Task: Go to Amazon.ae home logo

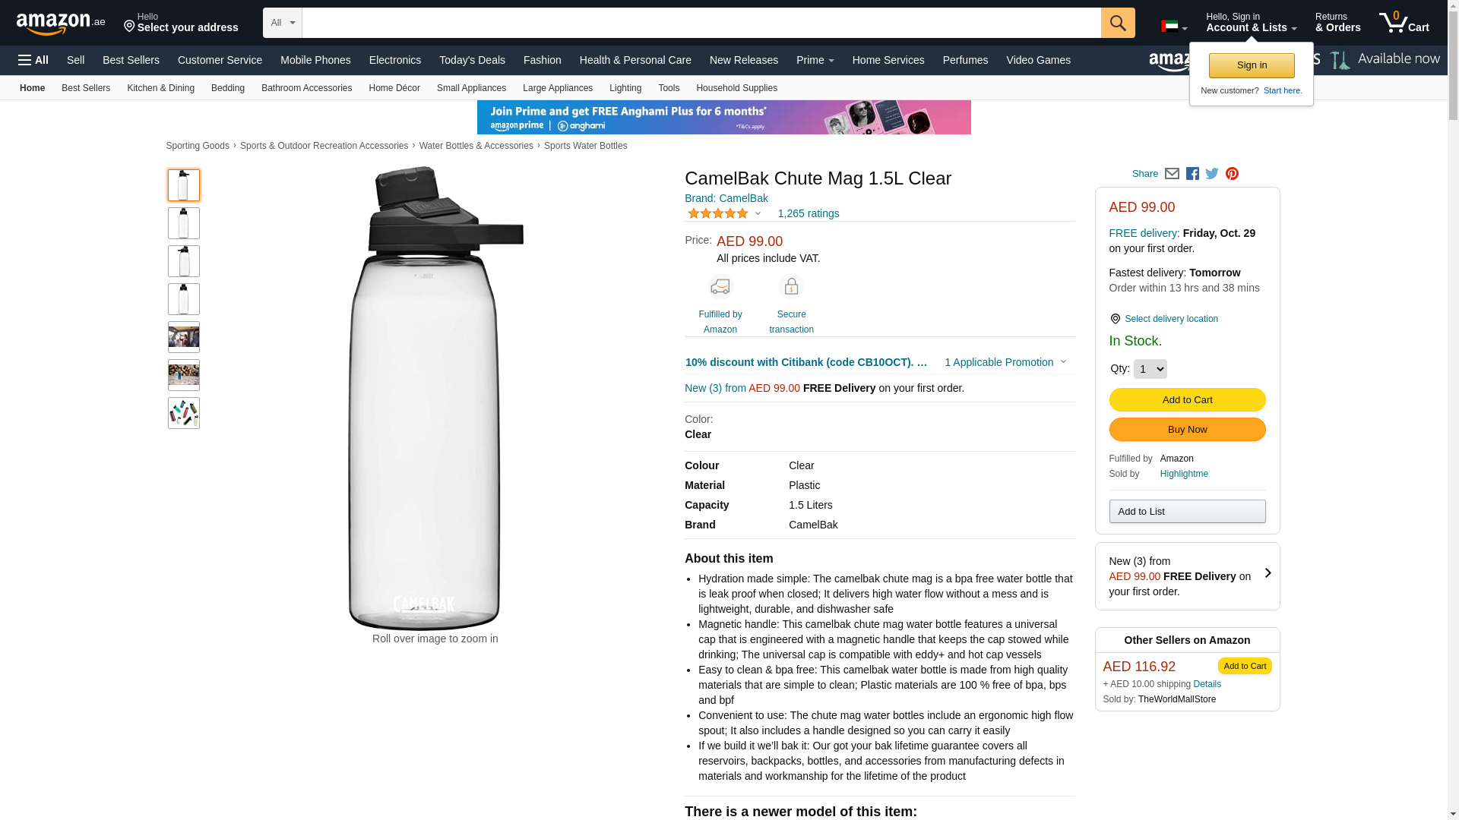Action: (61, 24)
